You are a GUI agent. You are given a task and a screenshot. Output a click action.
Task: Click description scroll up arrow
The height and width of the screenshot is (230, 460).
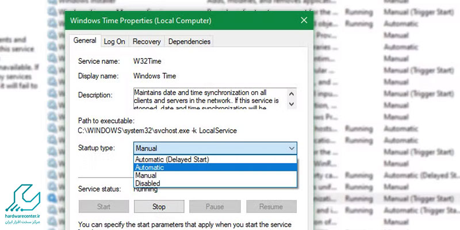click(292, 94)
